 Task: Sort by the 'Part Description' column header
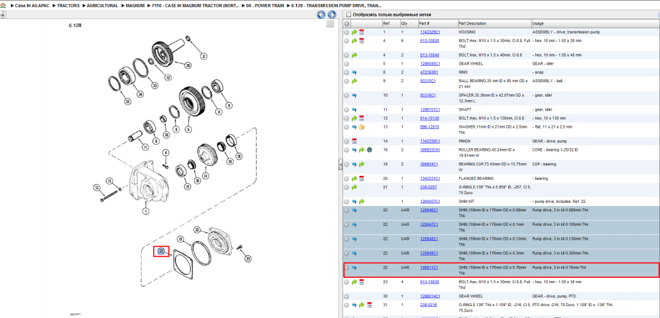[x=494, y=24]
